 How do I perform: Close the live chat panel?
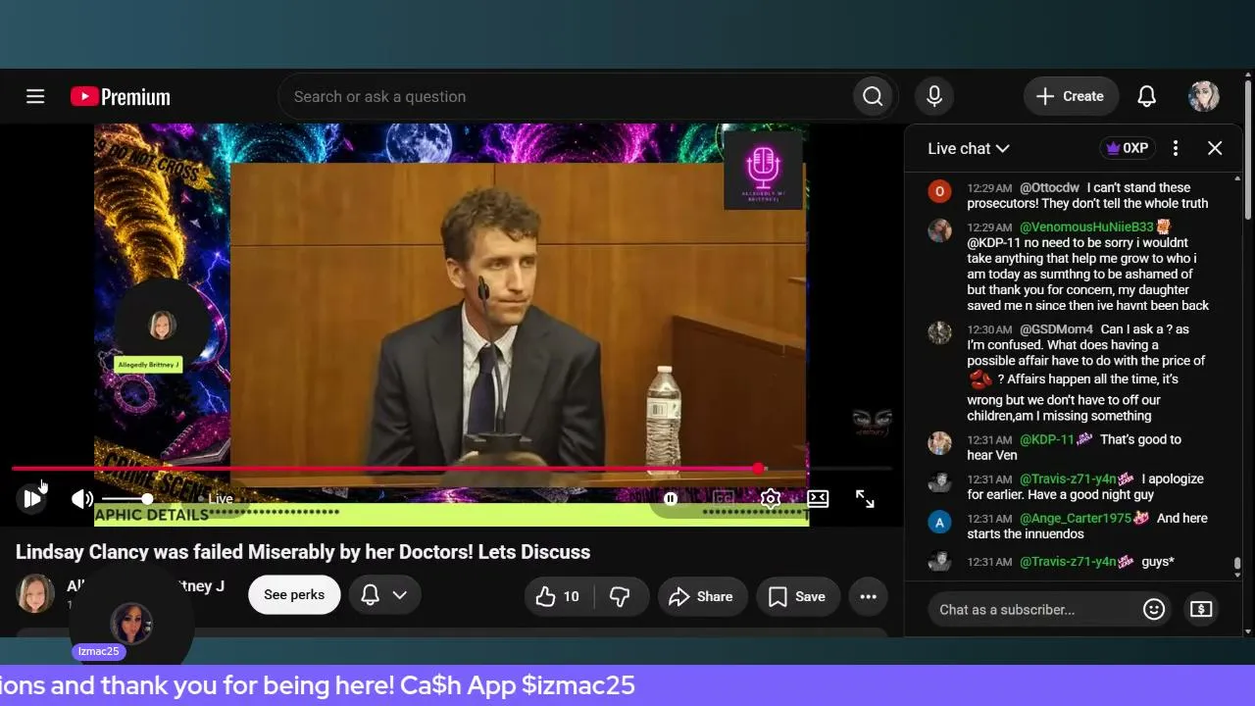1215,148
